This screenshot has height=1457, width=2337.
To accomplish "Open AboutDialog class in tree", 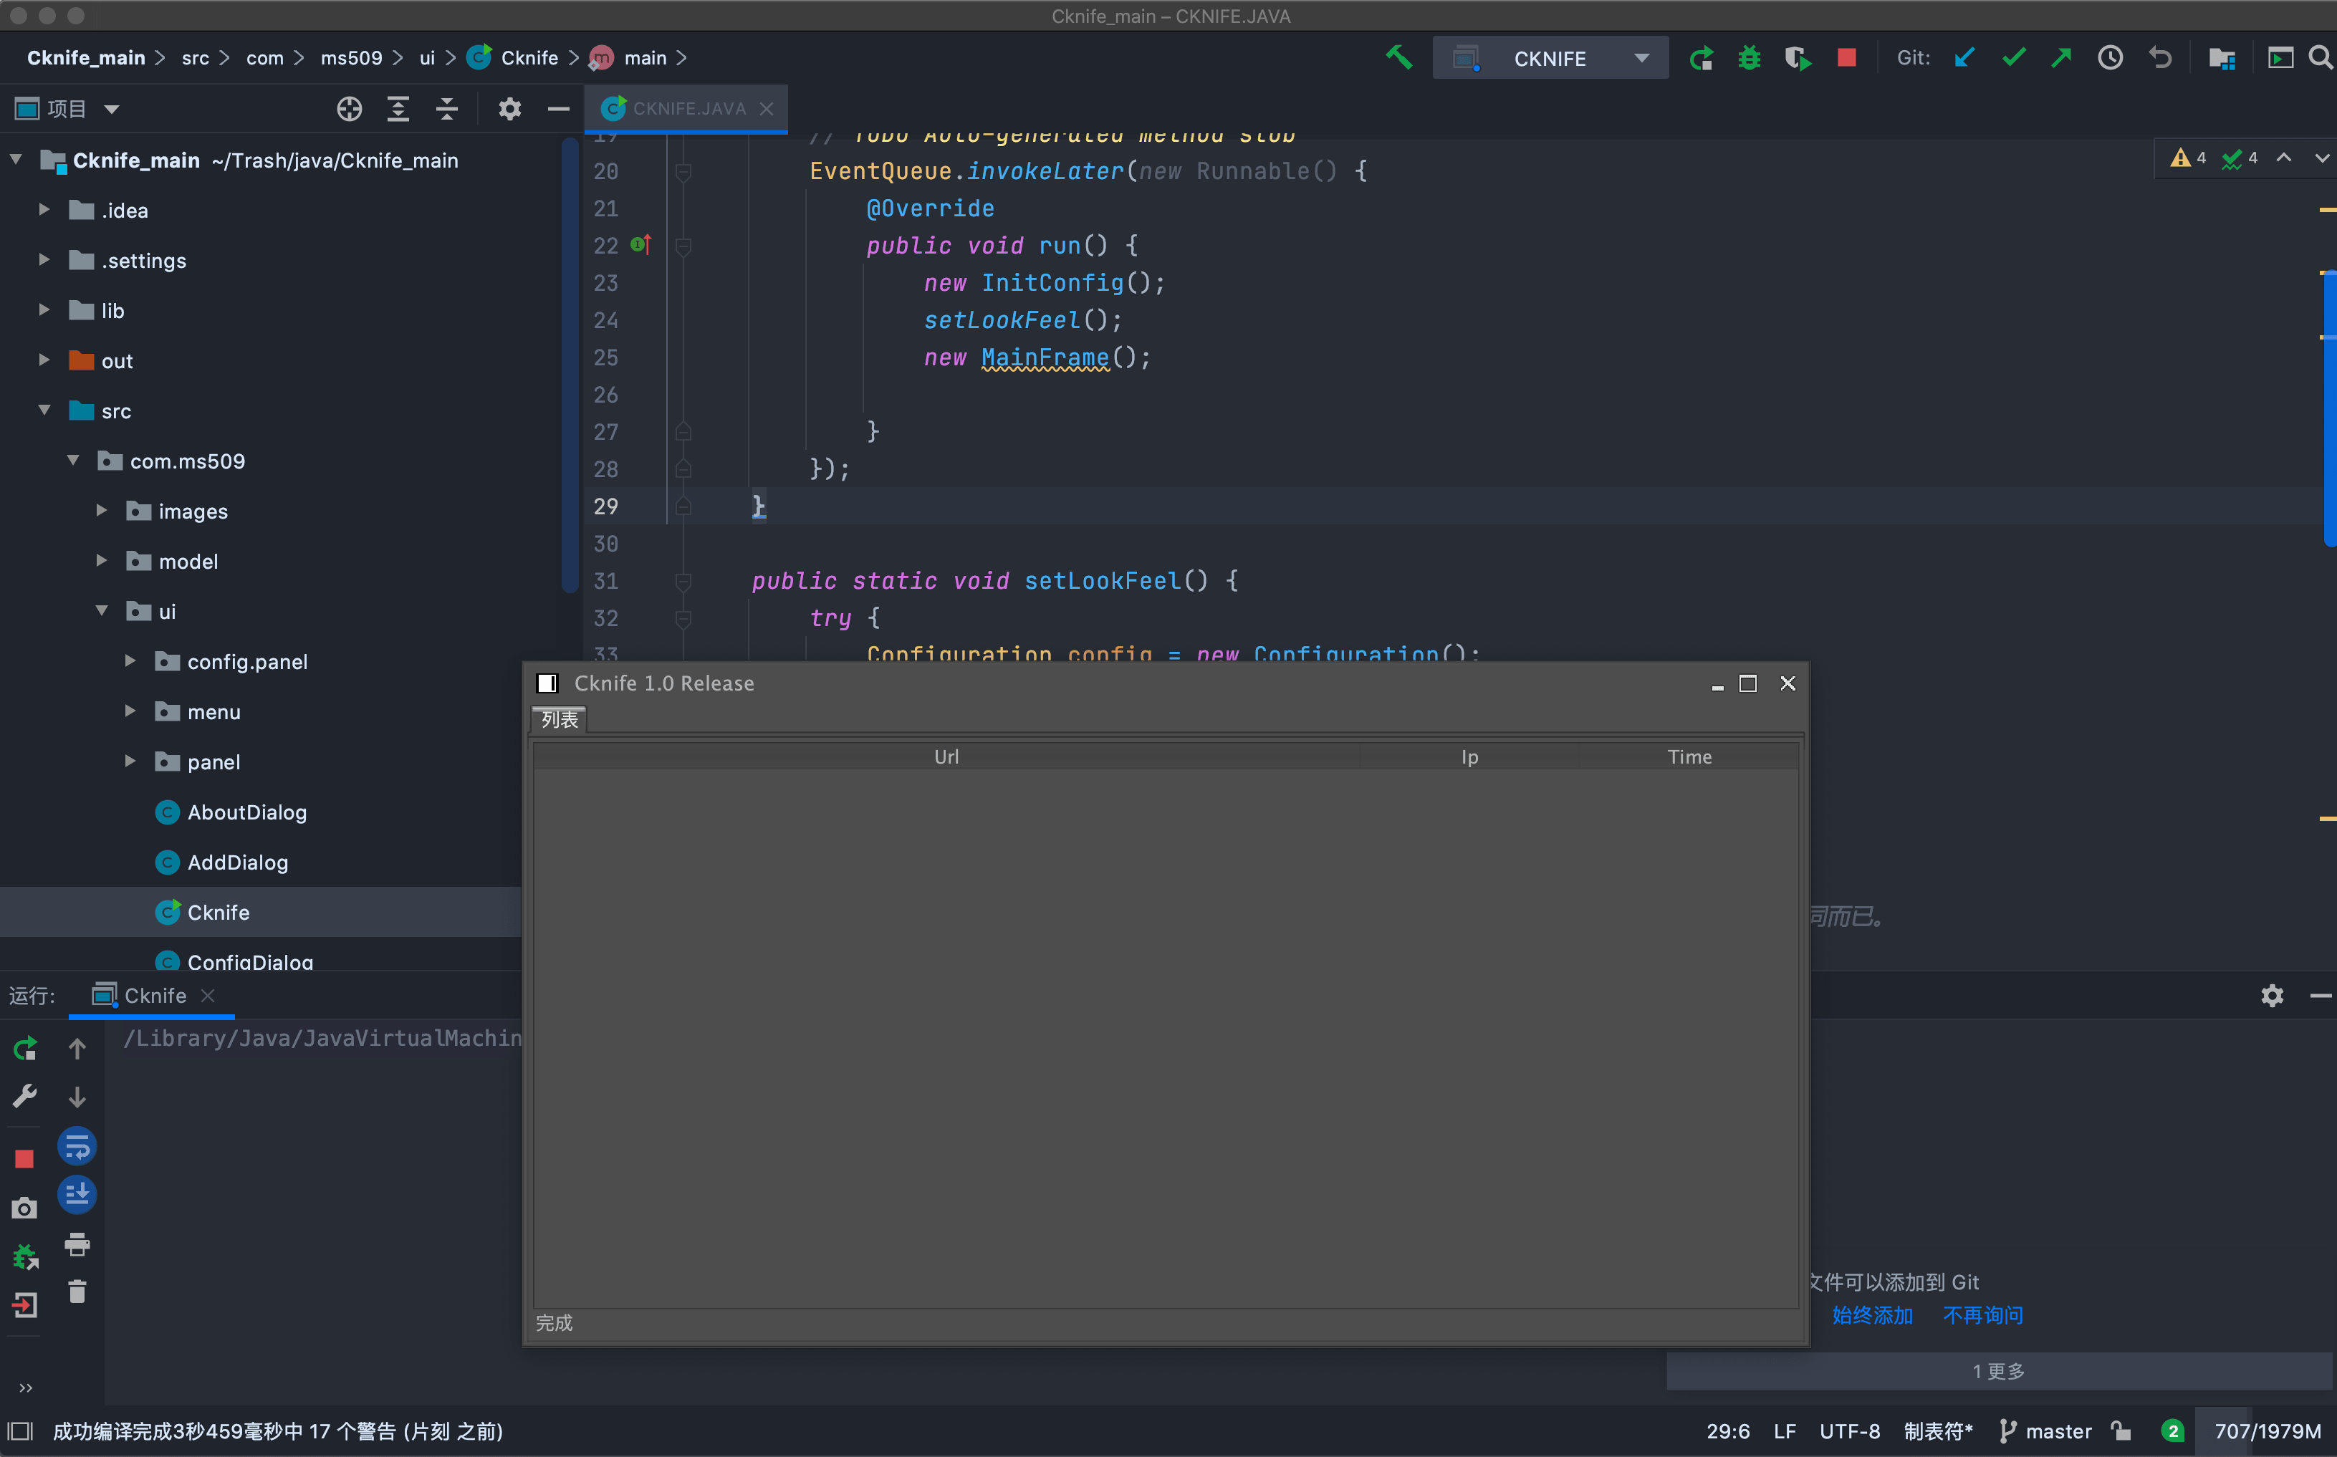I will point(246,812).
